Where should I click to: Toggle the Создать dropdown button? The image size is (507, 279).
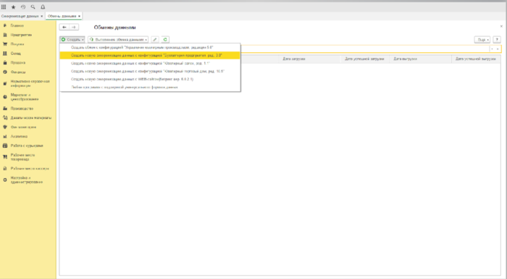pos(72,39)
